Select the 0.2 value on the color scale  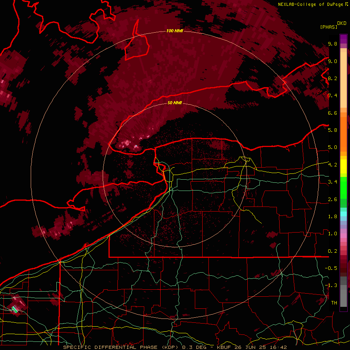click(332, 251)
